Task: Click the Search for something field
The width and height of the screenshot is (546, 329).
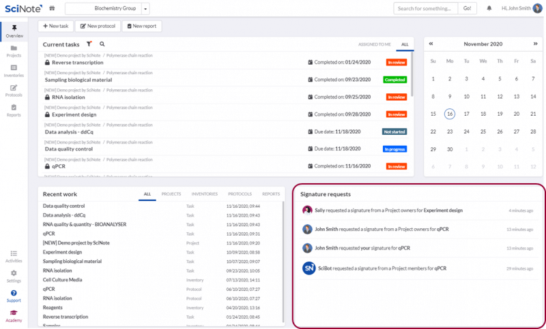Action: 425,8
